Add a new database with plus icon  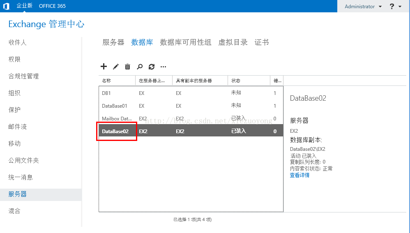click(x=104, y=67)
